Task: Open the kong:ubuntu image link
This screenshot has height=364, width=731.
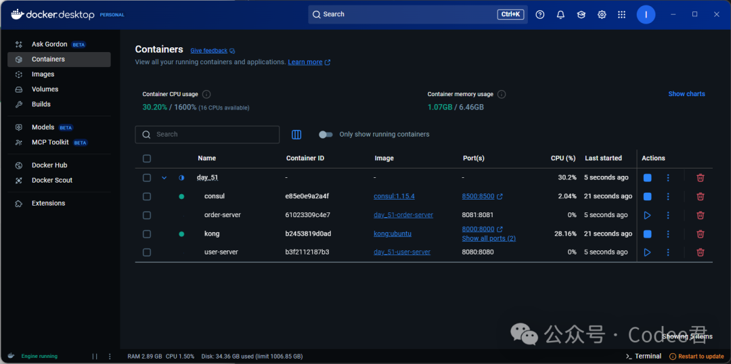Action: [x=393, y=233]
